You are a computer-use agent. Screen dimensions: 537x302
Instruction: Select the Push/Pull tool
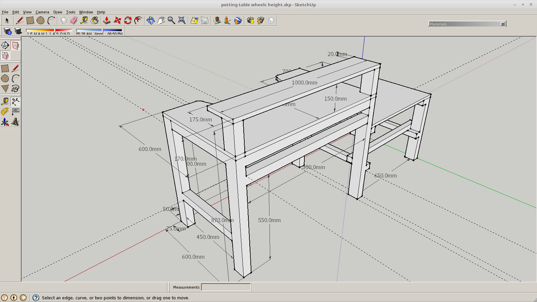pos(106,21)
